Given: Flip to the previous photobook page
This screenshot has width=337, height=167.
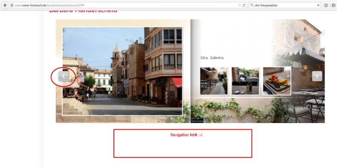Looking at the screenshot, I should [x=63, y=76].
